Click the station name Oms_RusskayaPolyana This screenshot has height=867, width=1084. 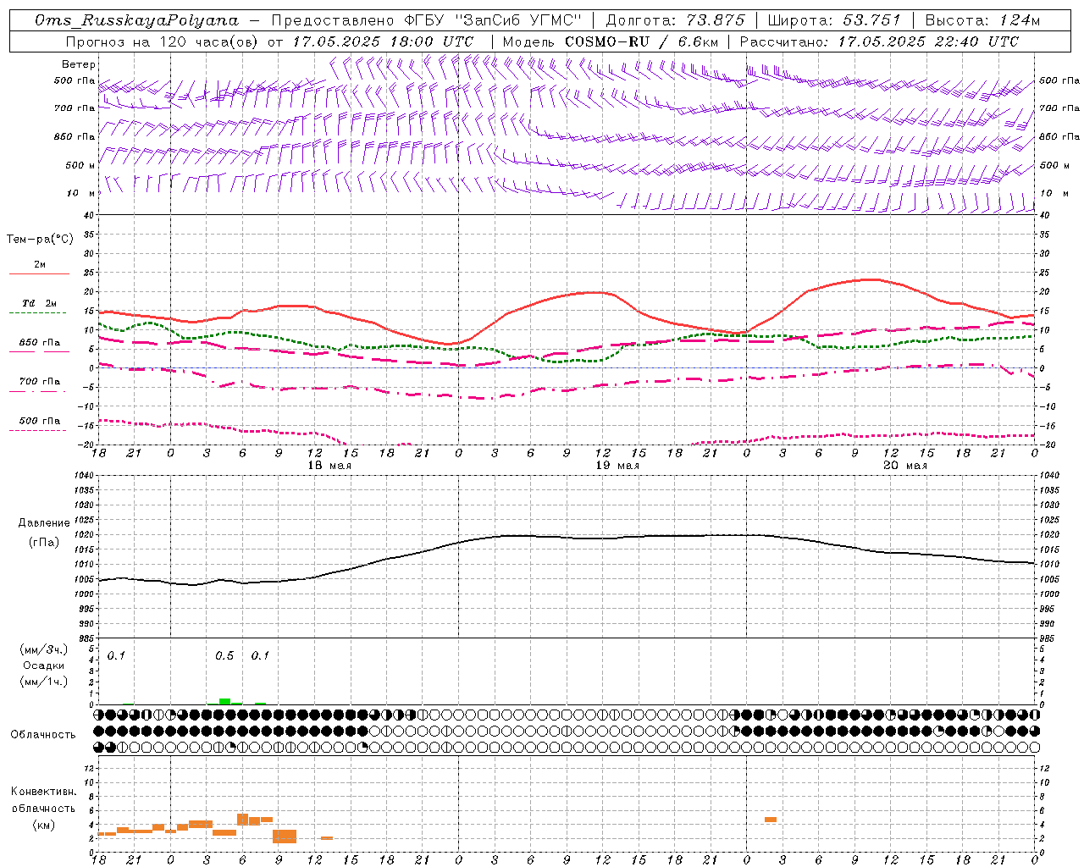click(137, 20)
